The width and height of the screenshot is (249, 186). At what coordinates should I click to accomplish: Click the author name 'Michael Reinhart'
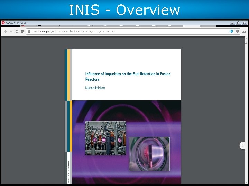click(95, 88)
